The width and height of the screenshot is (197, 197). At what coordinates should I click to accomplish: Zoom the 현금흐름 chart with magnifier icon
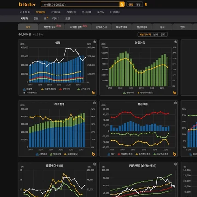tap(176, 103)
